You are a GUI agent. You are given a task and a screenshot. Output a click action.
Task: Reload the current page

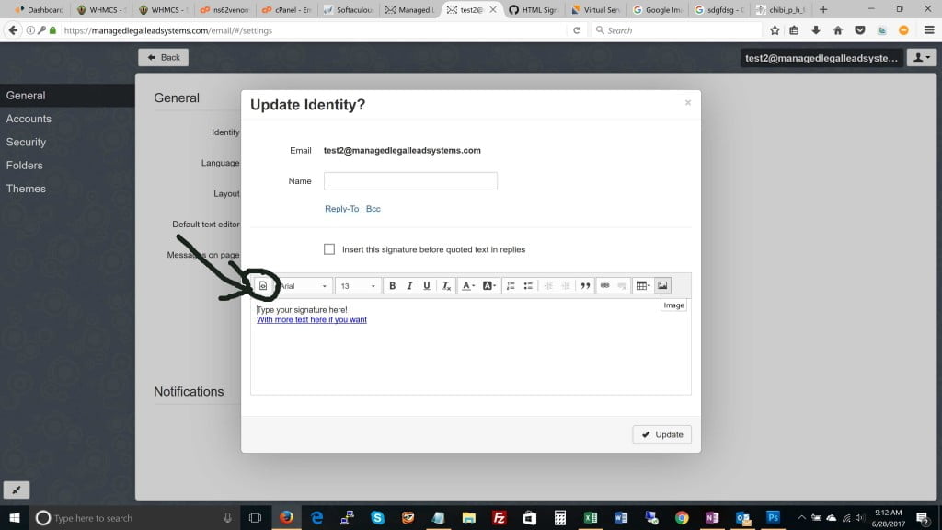click(576, 30)
